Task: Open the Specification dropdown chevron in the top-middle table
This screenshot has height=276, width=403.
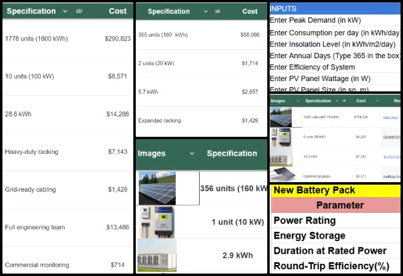Action: [x=206, y=11]
